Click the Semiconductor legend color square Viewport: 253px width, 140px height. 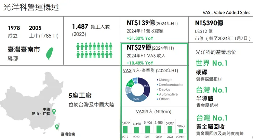click(158, 85)
